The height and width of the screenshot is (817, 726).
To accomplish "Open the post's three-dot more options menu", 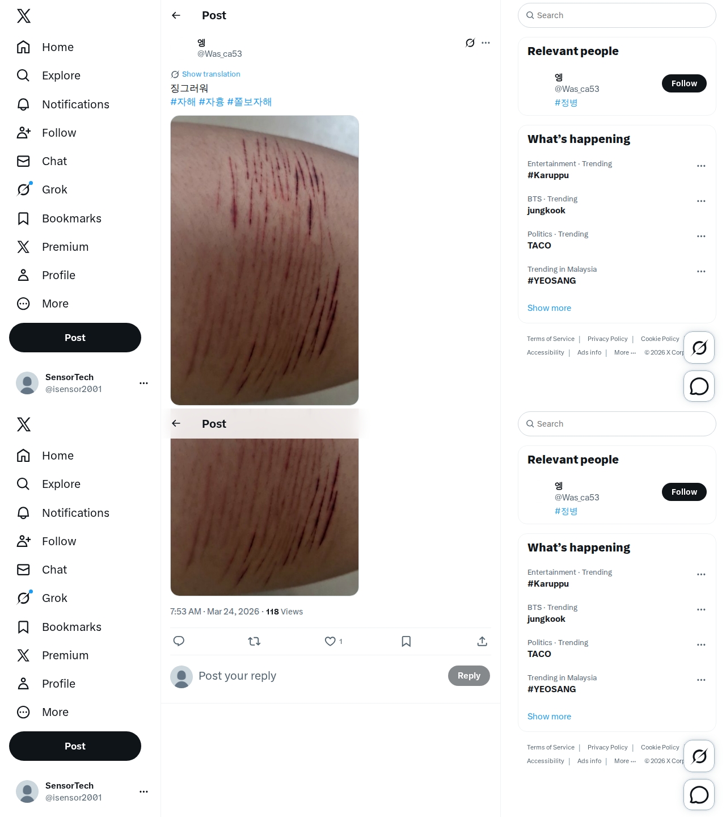I will pyautogui.click(x=486, y=43).
